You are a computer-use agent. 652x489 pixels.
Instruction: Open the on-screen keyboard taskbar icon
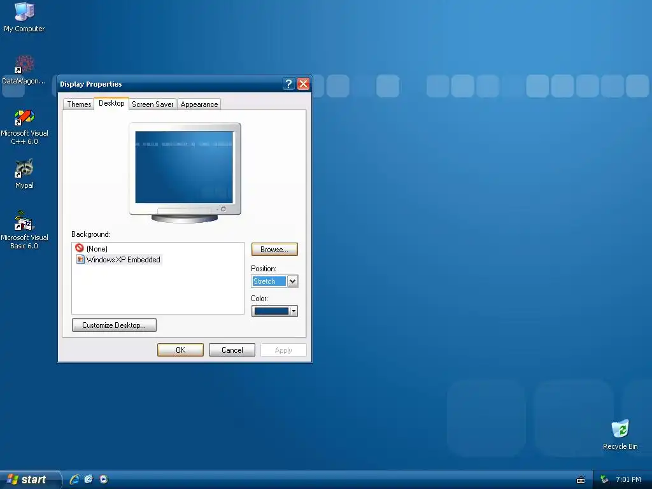click(x=581, y=480)
